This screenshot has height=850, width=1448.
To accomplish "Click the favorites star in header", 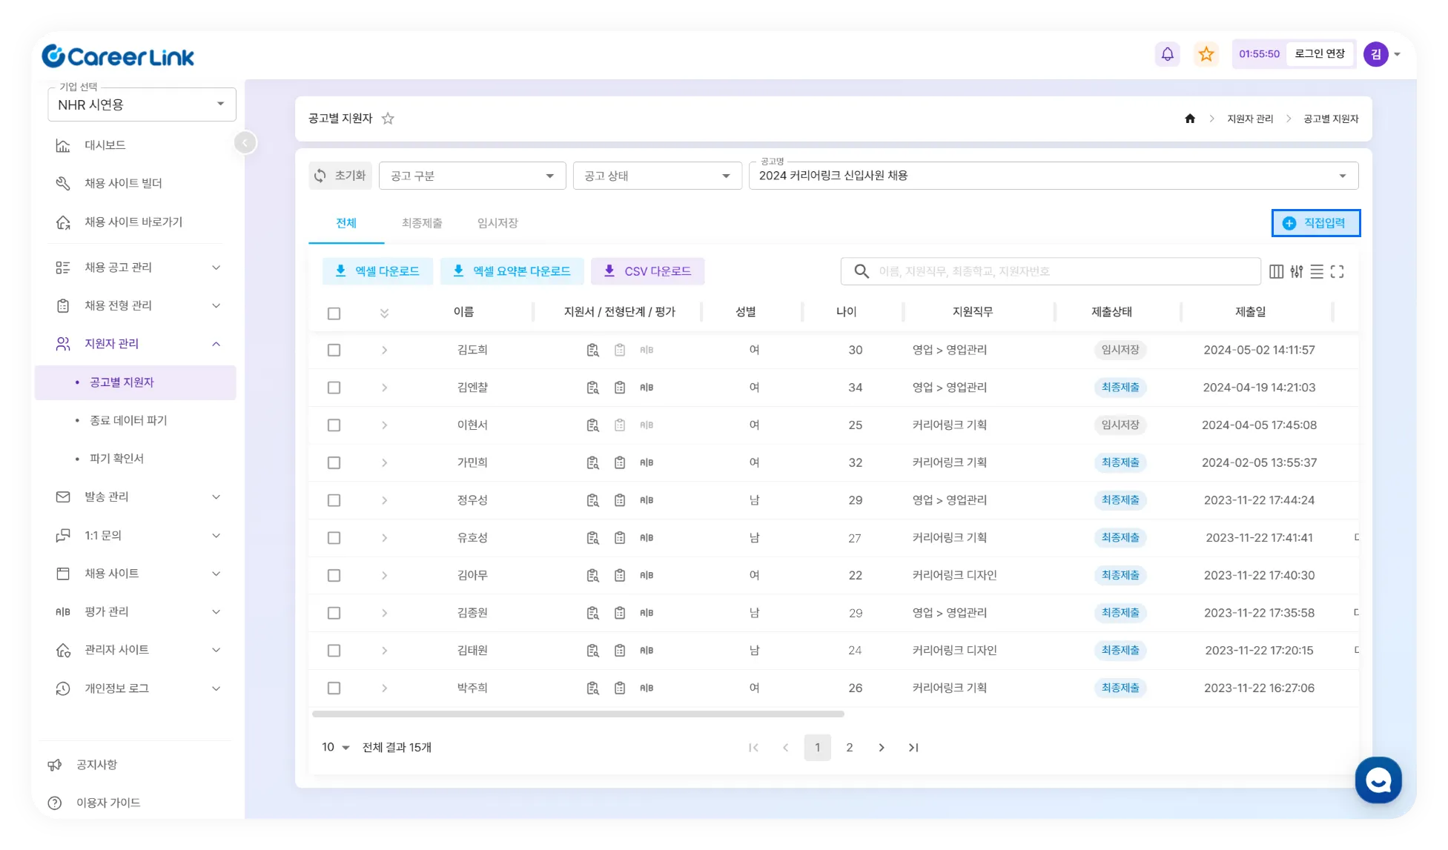I will (x=1206, y=54).
